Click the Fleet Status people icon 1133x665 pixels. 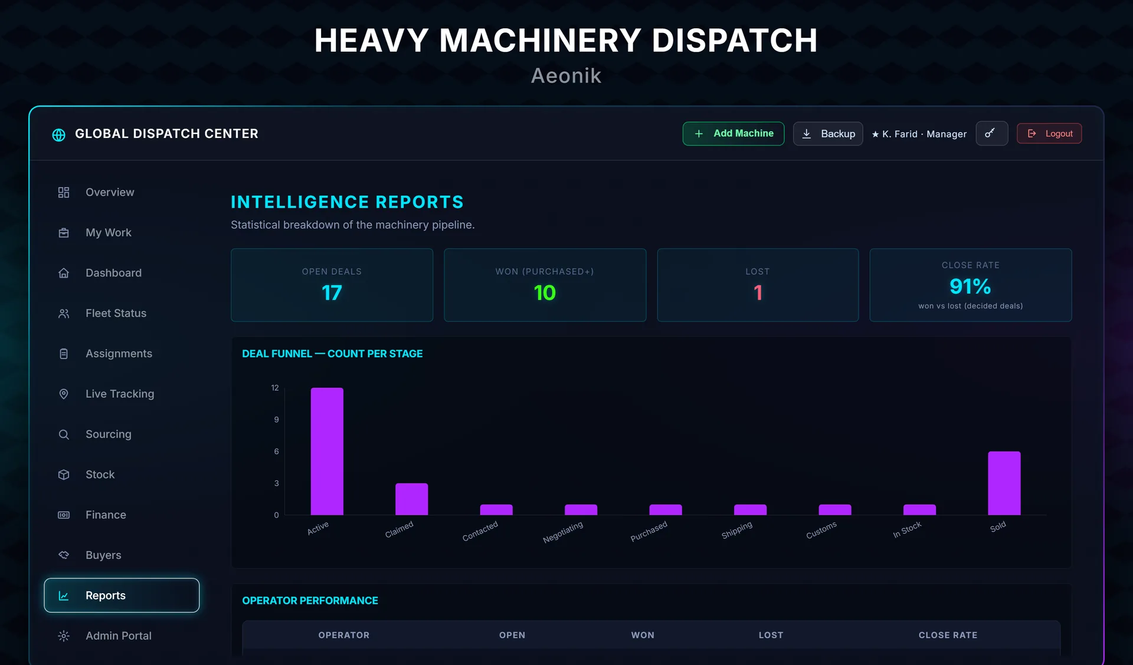pos(64,314)
